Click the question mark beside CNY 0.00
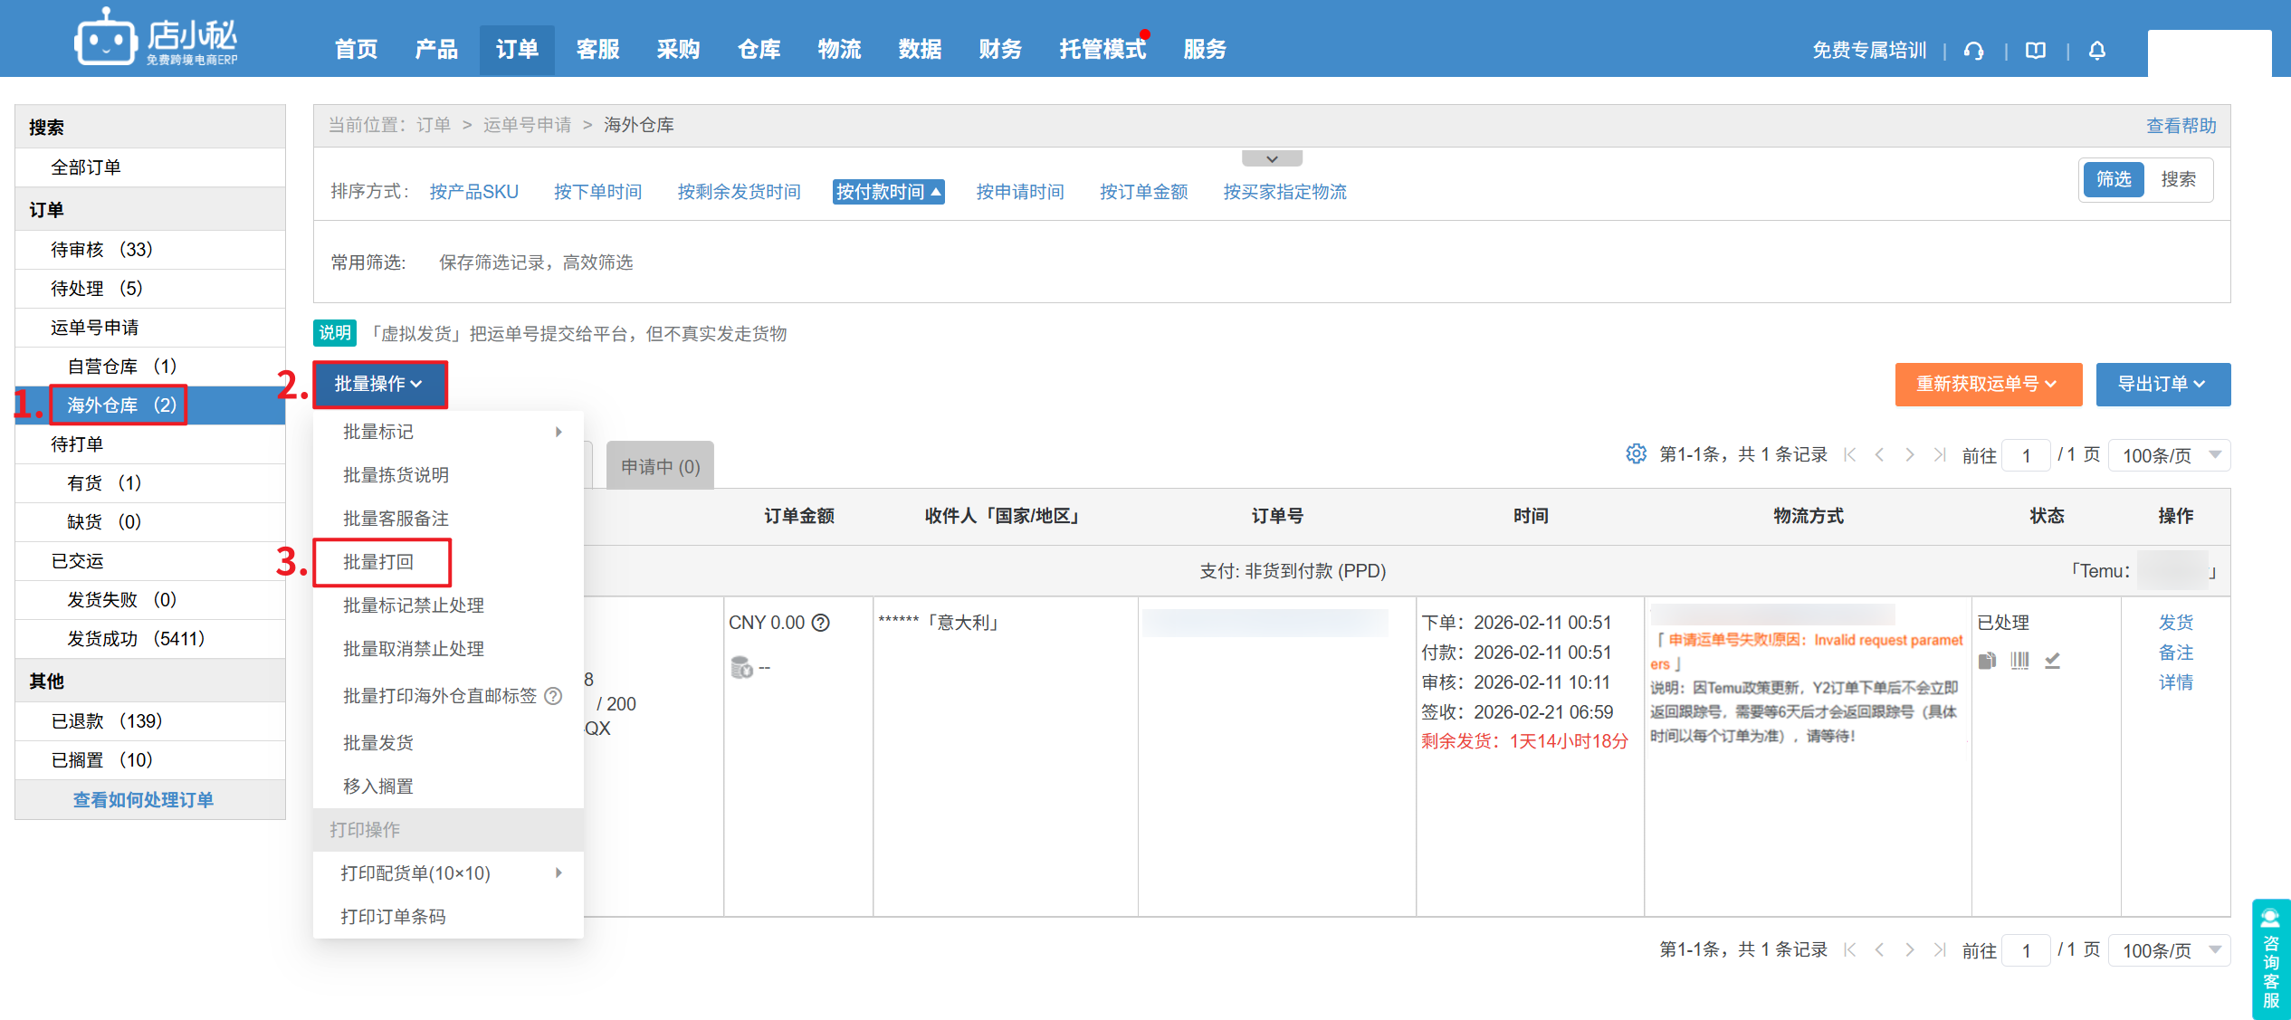This screenshot has height=1020, width=2291. click(x=820, y=623)
